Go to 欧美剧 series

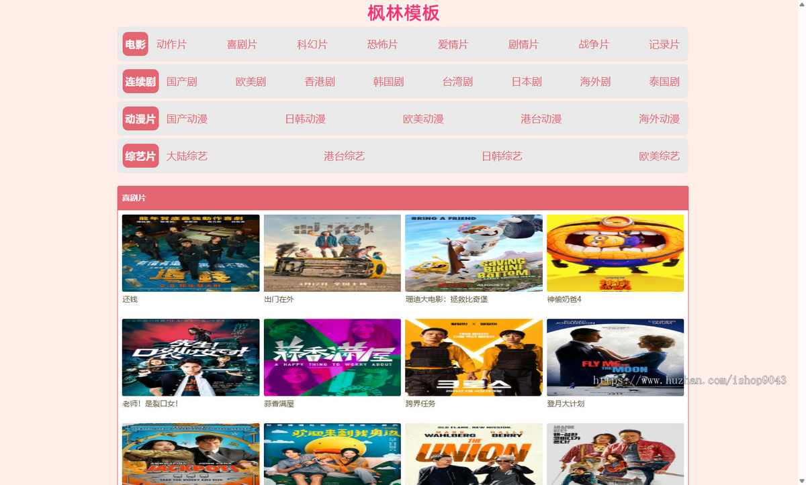coord(251,82)
